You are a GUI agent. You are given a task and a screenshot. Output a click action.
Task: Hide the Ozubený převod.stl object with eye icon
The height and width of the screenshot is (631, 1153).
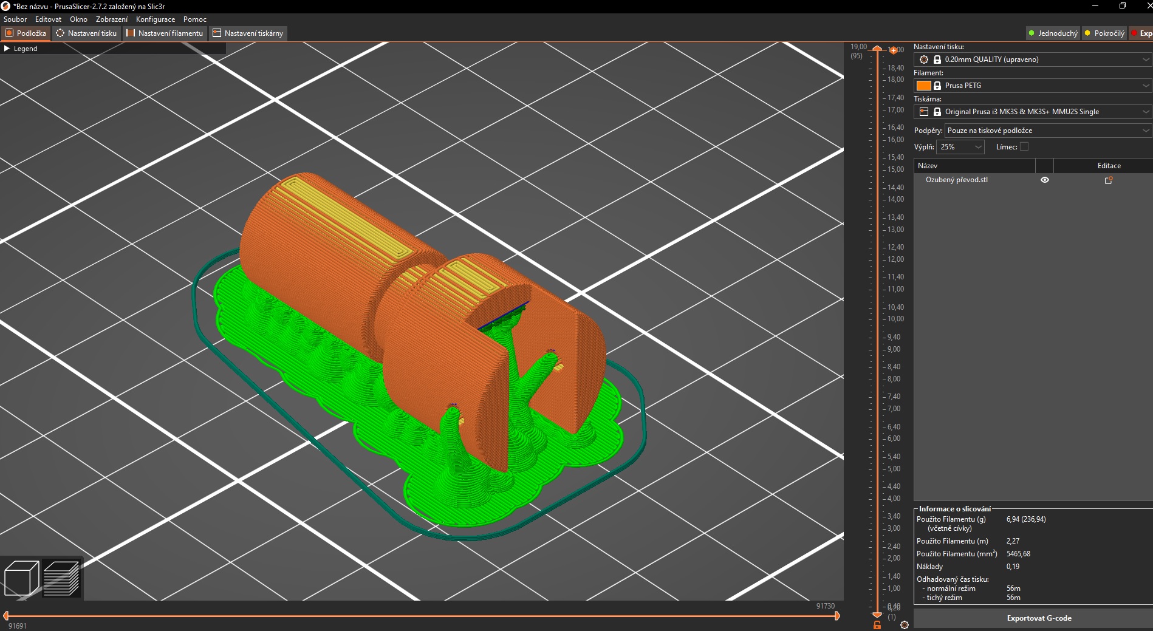(1045, 180)
